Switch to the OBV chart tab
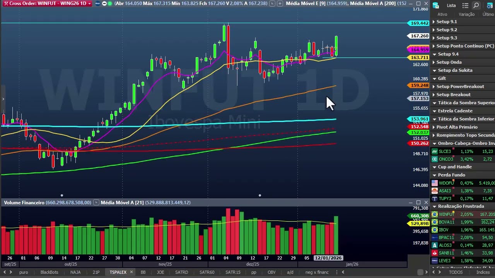The image size is (495, 278). [x=271, y=272]
